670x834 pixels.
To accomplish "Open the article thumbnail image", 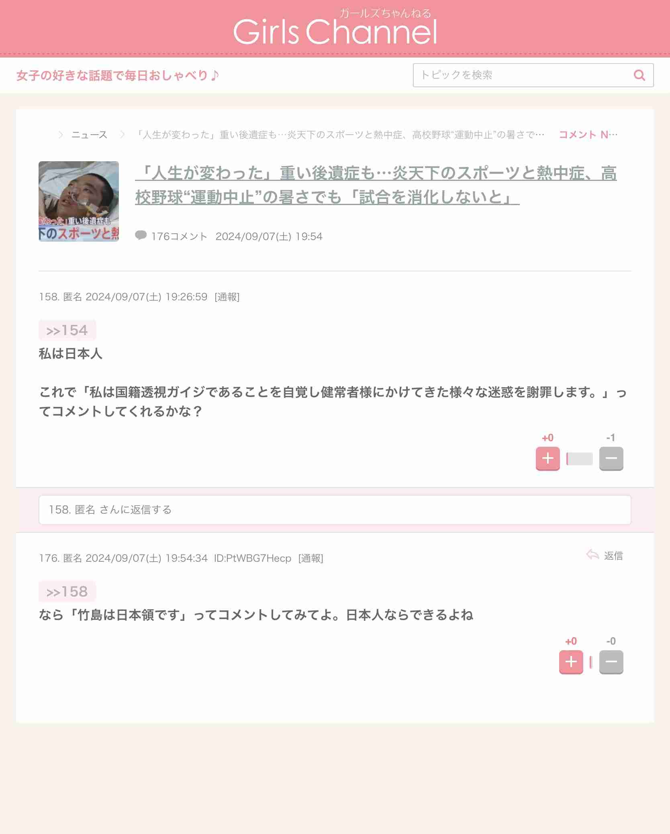I will [79, 201].
